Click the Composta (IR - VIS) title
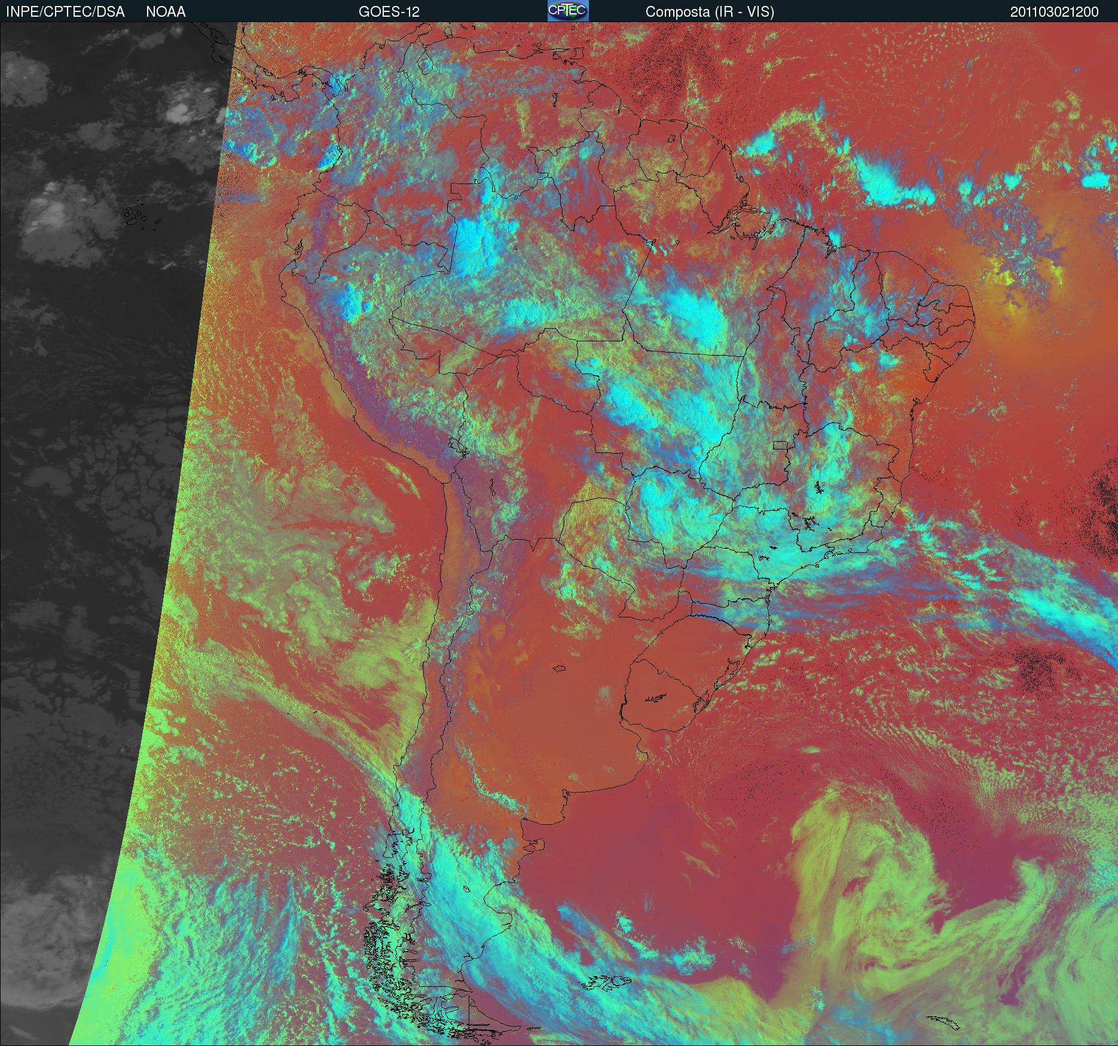The width and height of the screenshot is (1118, 1046). (x=710, y=12)
